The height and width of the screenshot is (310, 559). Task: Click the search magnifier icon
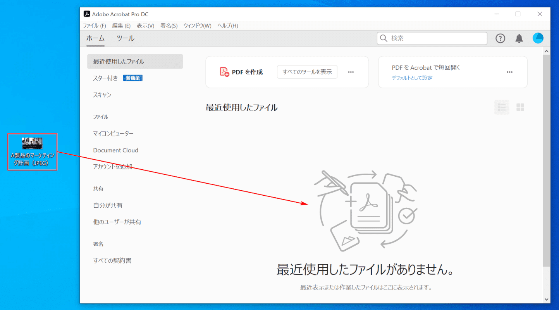point(384,38)
